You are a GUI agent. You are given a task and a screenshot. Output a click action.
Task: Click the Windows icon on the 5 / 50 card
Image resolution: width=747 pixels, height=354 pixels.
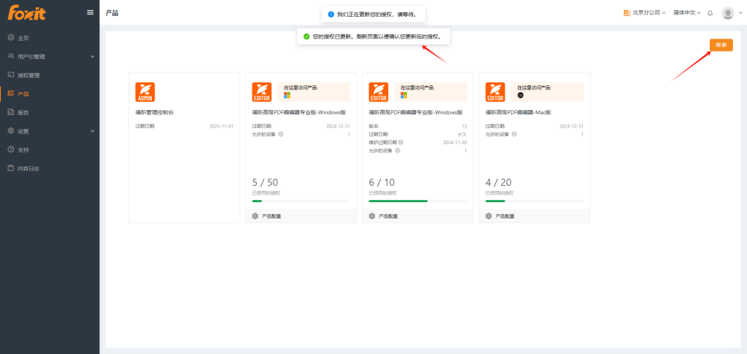(287, 95)
